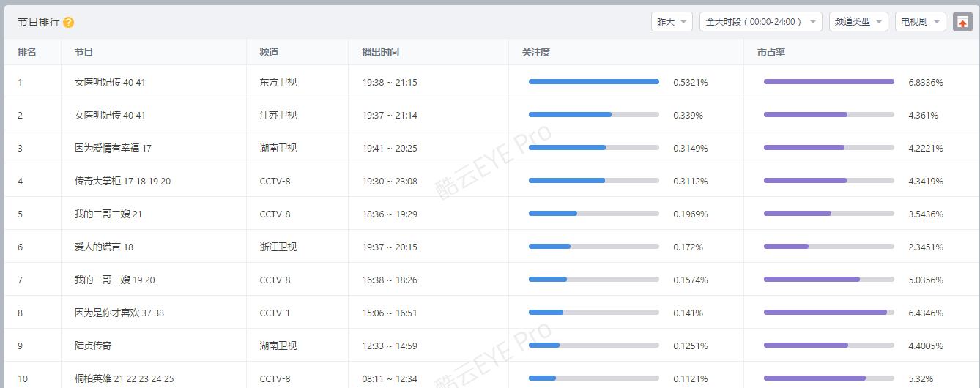Click the 播出时间 column header

point(380,52)
